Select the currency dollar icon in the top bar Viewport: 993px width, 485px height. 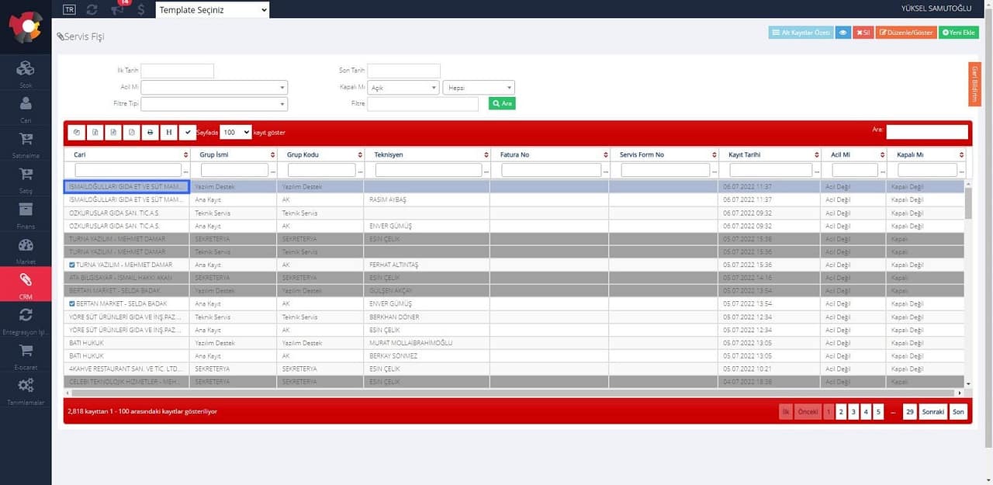click(140, 9)
